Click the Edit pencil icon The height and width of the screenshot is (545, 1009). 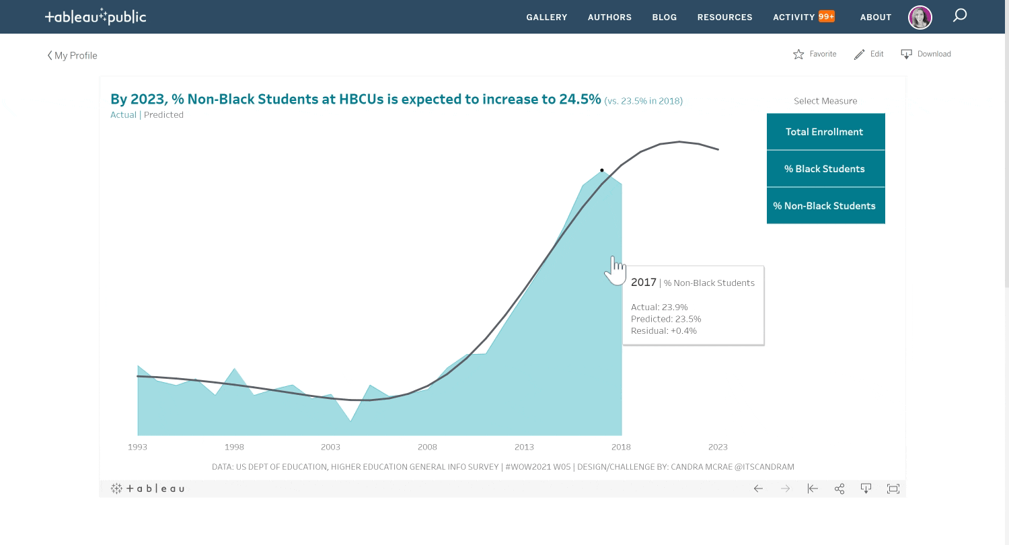tap(859, 54)
